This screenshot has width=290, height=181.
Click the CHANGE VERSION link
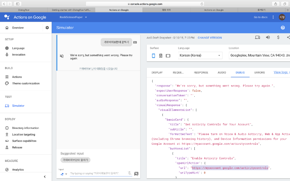coord(210,38)
